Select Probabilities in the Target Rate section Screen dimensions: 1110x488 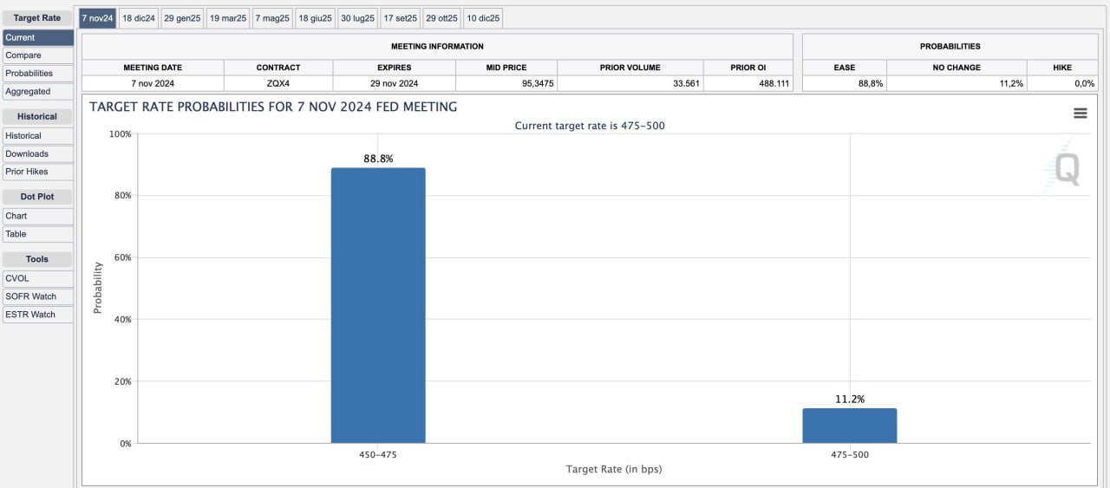tap(37, 74)
